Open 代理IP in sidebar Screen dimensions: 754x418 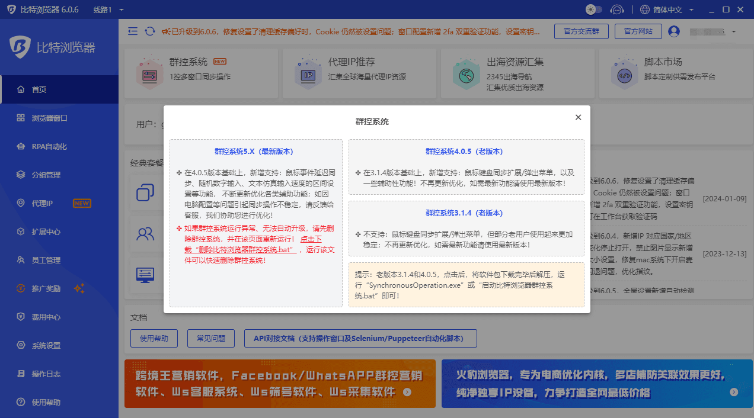59,203
